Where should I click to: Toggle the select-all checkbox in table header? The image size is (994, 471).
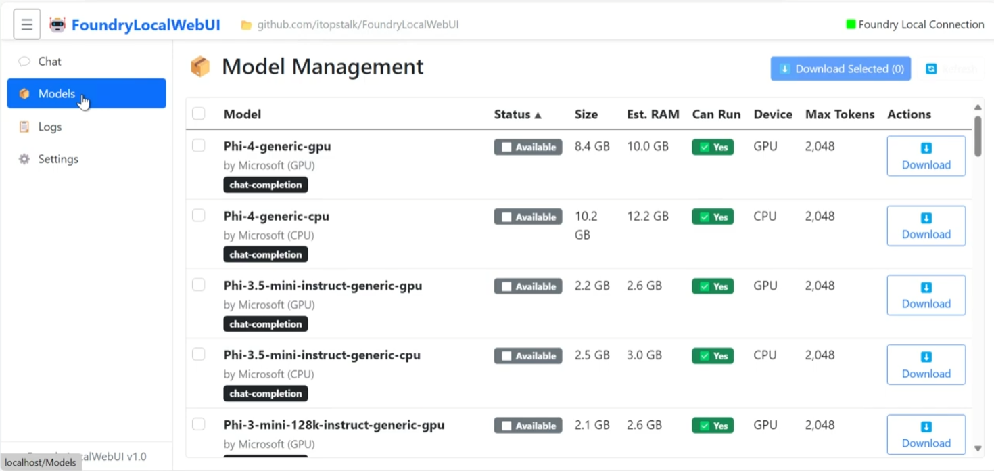pos(198,114)
